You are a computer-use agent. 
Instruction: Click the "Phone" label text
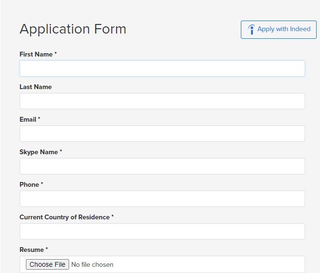pos(29,185)
